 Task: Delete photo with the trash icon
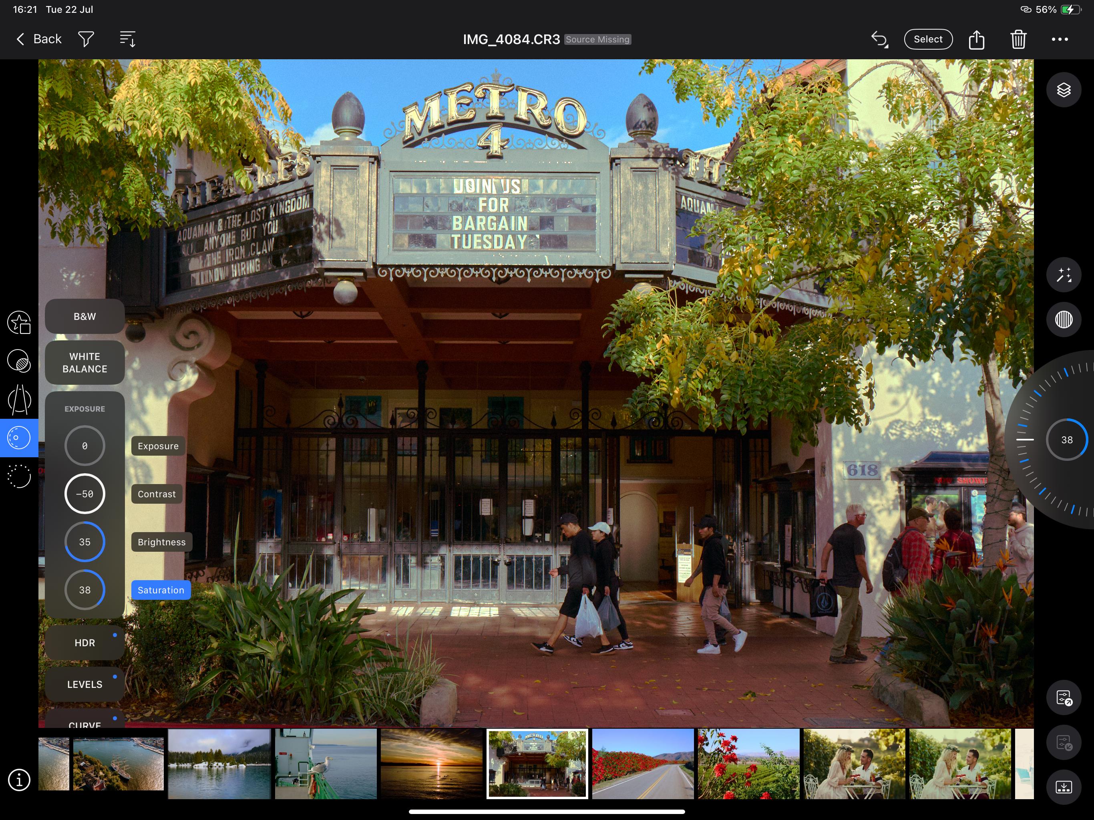[x=1018, y=39]
